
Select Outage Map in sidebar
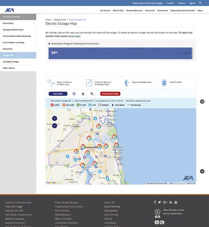pyautogui.click(x=18, y=55)
